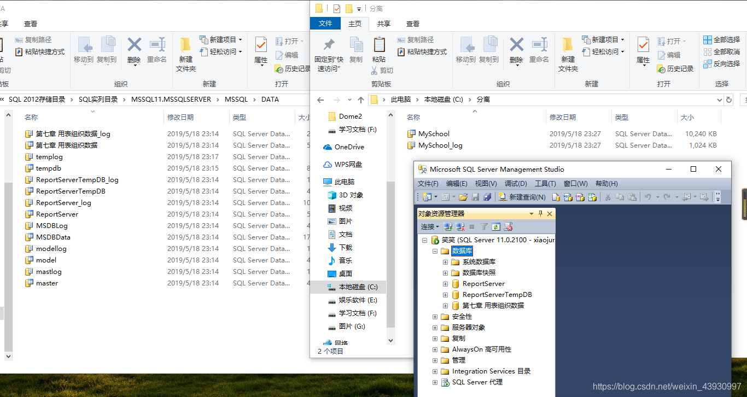Go back using Back arrow in 分离 window
This screenshot has width=747, height=397.
(320, 100)
